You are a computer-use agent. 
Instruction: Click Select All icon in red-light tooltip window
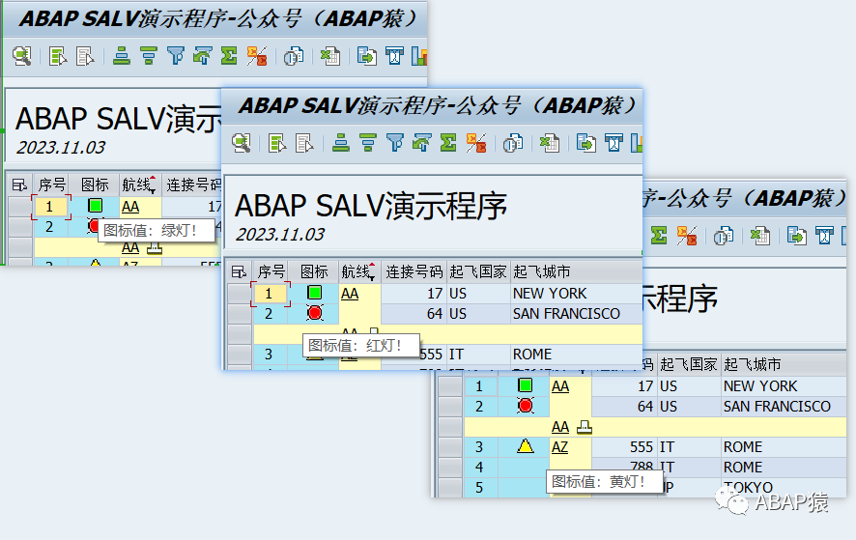[x=276, y=143]
